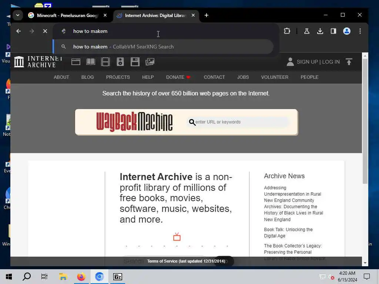The image size is (379, 284).
Task: Open Chrome Labs flask icon
Action: coord(307,31)
